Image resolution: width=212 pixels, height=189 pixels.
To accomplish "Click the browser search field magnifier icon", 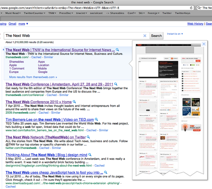I will coord(199,8).
